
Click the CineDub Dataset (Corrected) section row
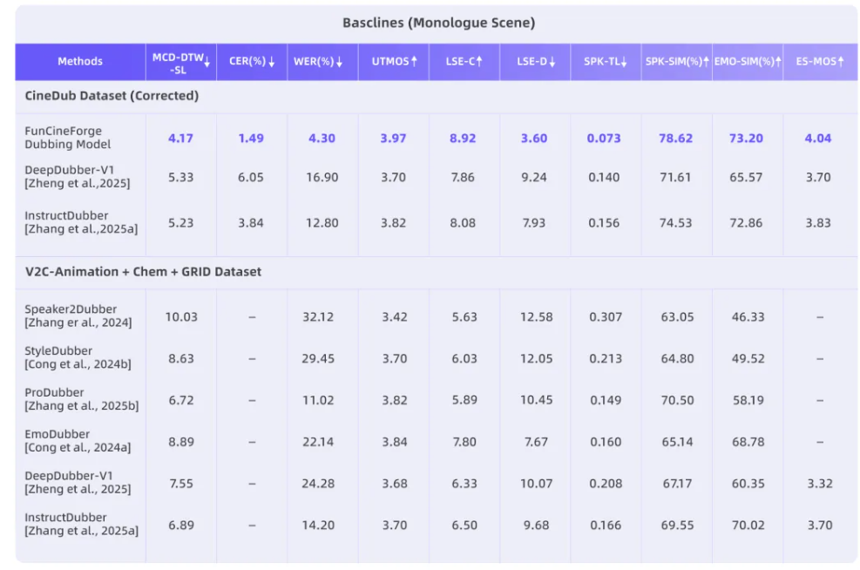pyautogui.click(x=112, y=96)
